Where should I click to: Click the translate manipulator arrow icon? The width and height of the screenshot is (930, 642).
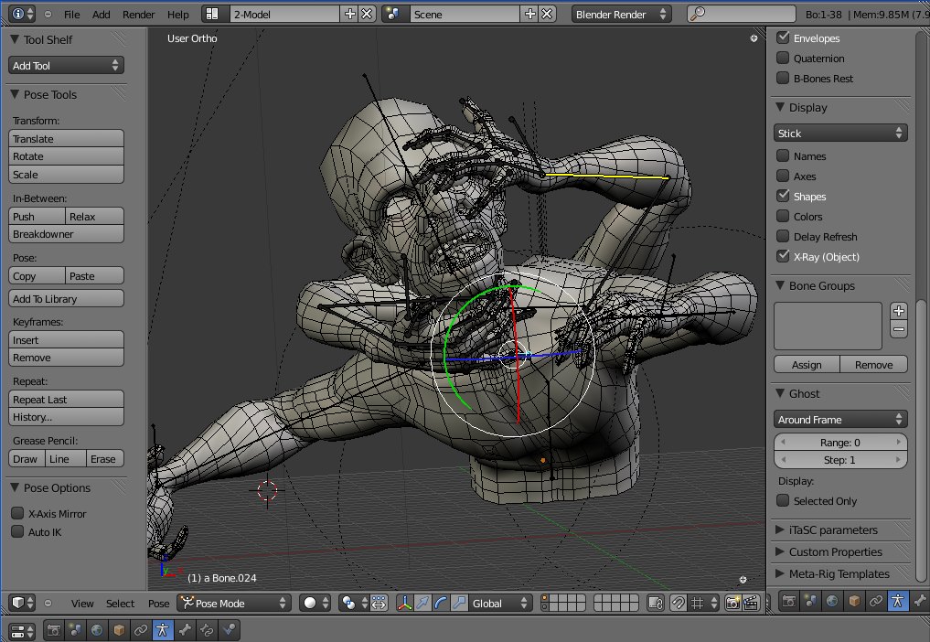tap(423, 603)
